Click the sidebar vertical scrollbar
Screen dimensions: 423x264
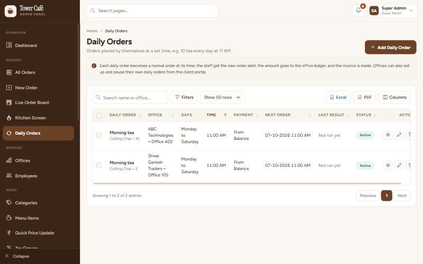coord(78,72)
